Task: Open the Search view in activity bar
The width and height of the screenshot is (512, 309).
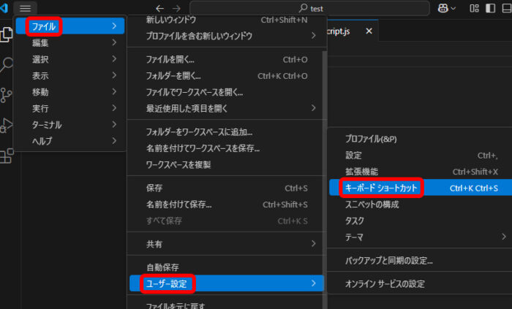Action: (x=7, y=64)
